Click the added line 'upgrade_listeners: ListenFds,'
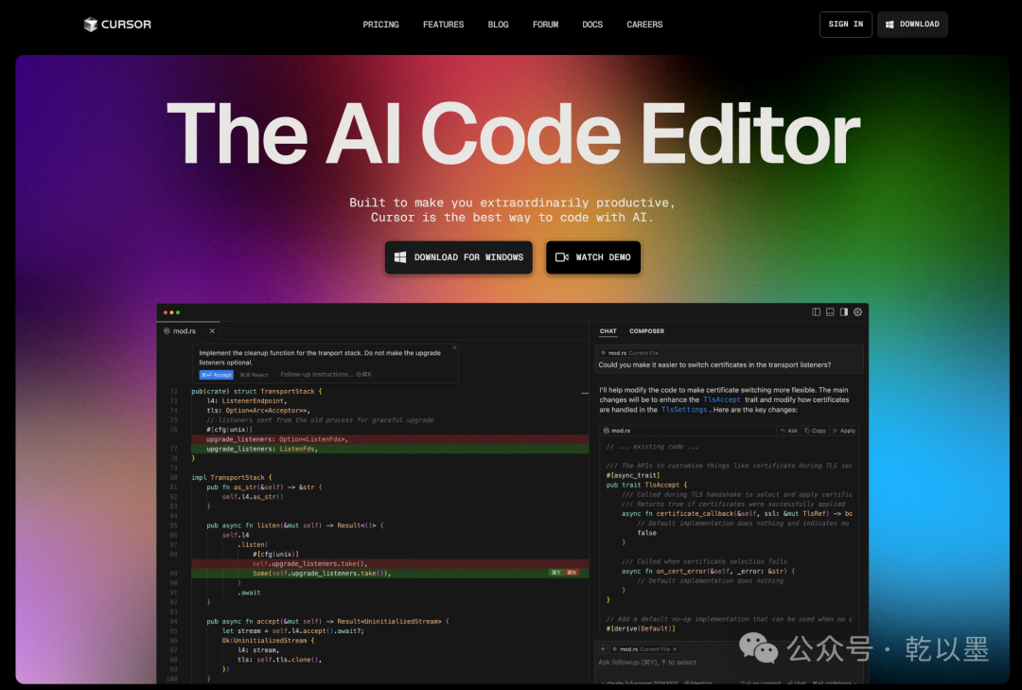Screen dimensions: 1022x690 (x=262, y=449)
